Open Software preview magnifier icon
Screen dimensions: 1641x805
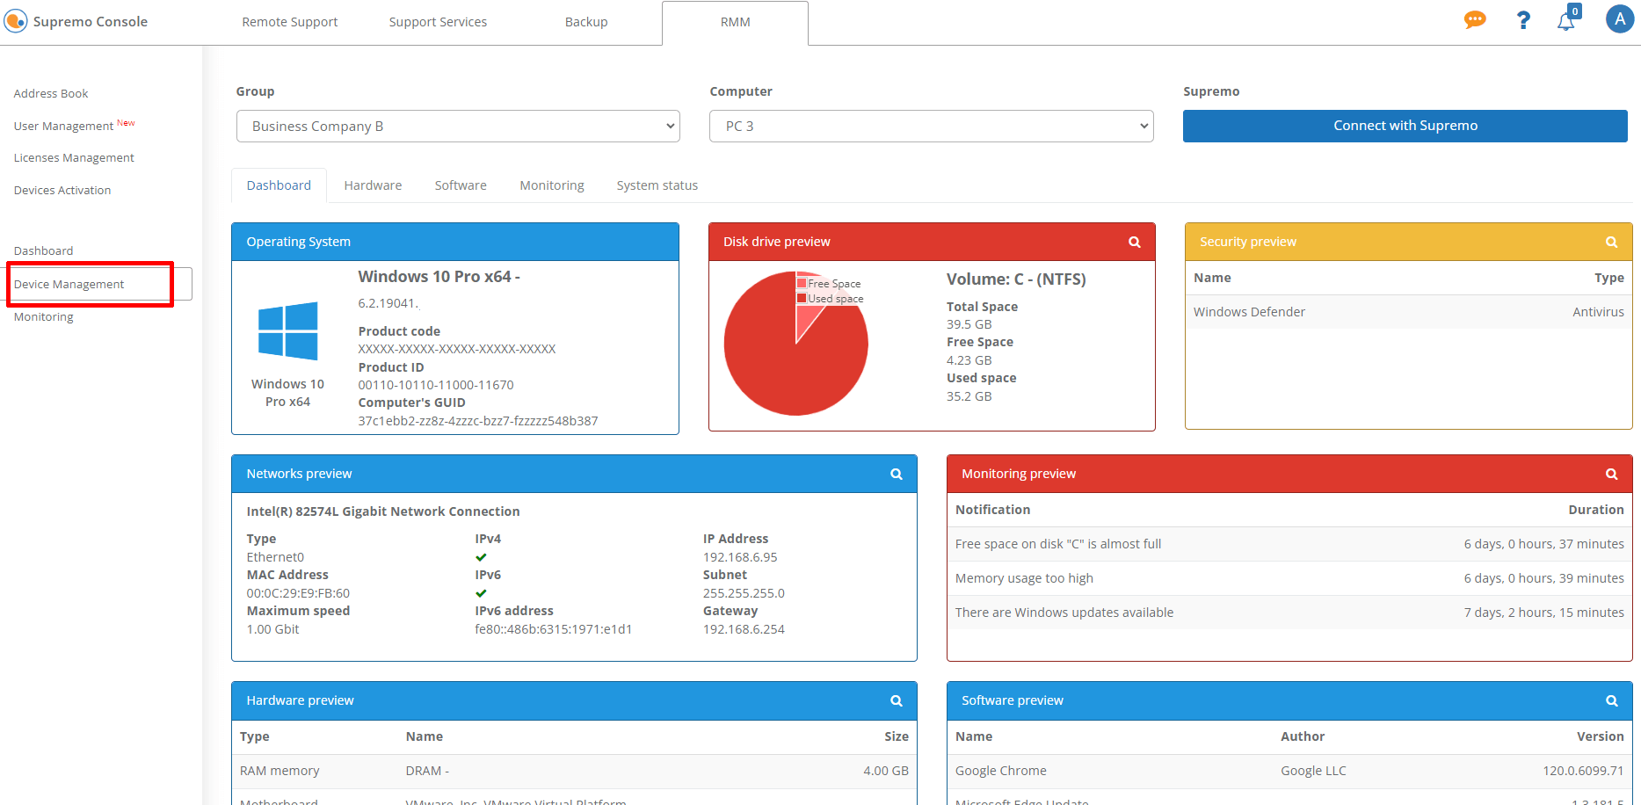pos(1612,700)
